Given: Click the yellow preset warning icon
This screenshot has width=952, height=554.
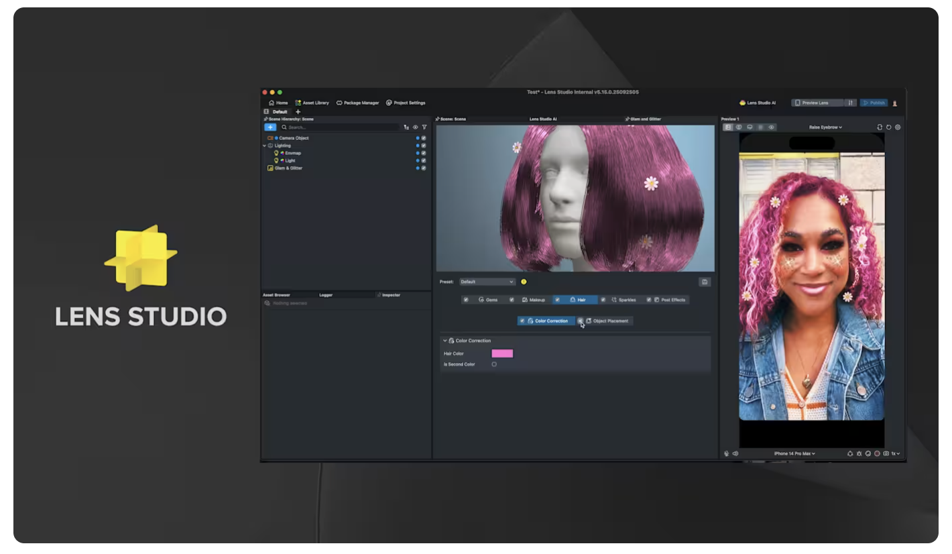Looking at the screenshot, I should pyautogui.click(x=524, y=282).
